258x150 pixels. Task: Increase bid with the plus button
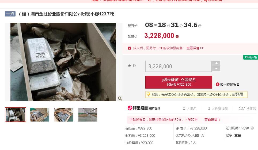click(216, 63)
